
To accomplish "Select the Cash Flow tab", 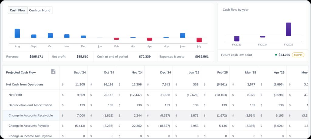I will (18, 10).
